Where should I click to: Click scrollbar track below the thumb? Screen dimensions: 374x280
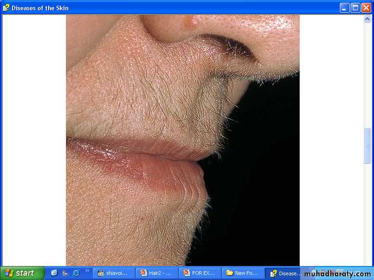(367, 210)
